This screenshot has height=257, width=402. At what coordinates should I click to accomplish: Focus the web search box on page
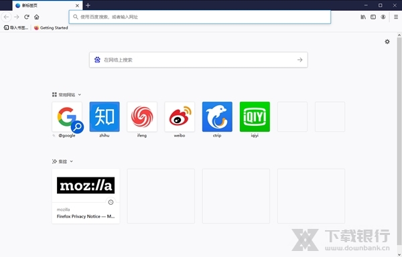[198, 60]
